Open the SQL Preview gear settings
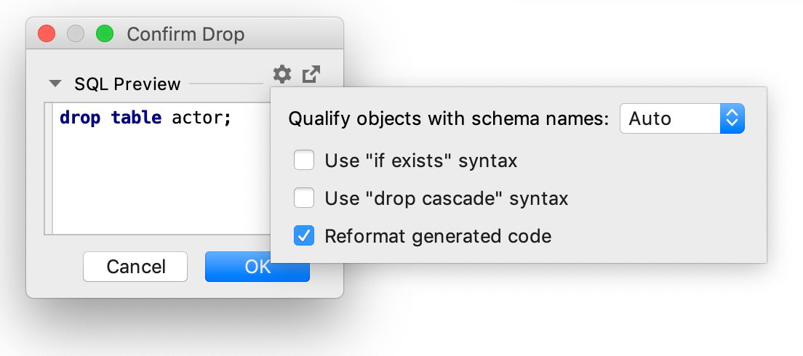Image resolution: width=803 pixels, height=356 pixels. 281,75
